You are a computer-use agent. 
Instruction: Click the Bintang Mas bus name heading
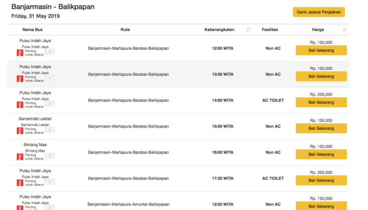35,144
